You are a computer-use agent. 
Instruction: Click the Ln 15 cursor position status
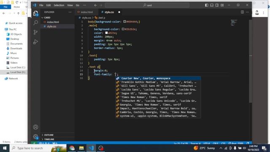[181, 144]
